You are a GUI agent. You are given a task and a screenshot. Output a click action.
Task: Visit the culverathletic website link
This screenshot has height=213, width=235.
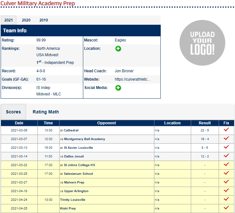[x=133, y=79]
